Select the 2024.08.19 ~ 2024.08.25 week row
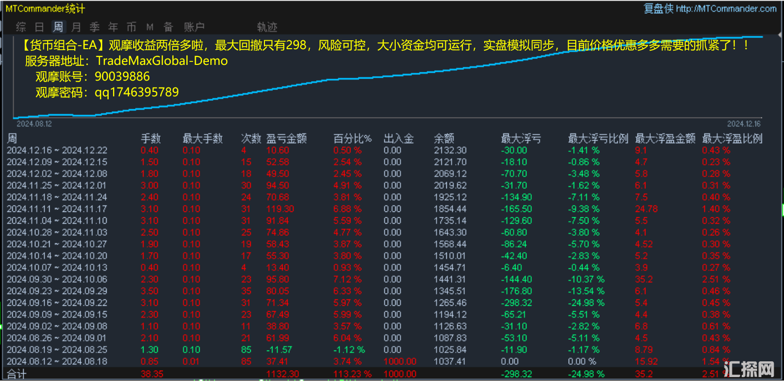 click(57, 350)
